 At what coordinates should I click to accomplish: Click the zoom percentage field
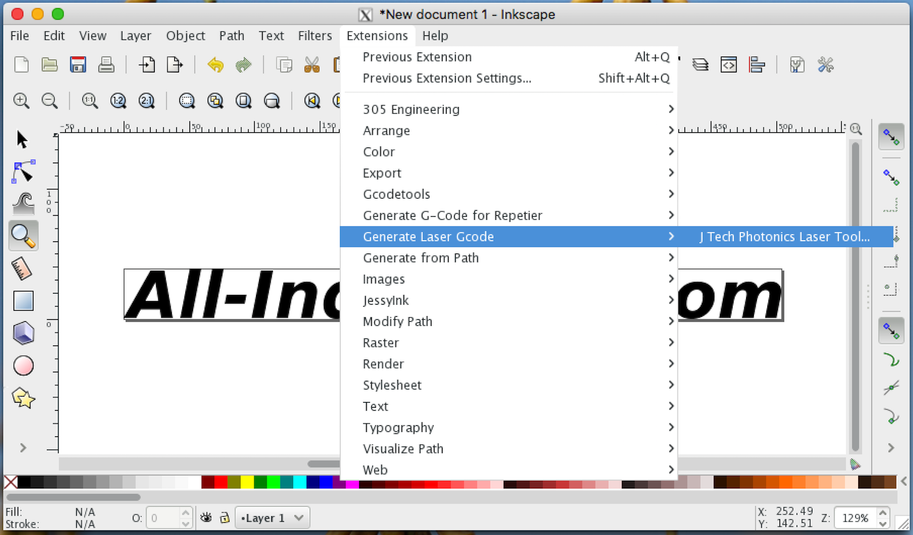pos(854,518)
